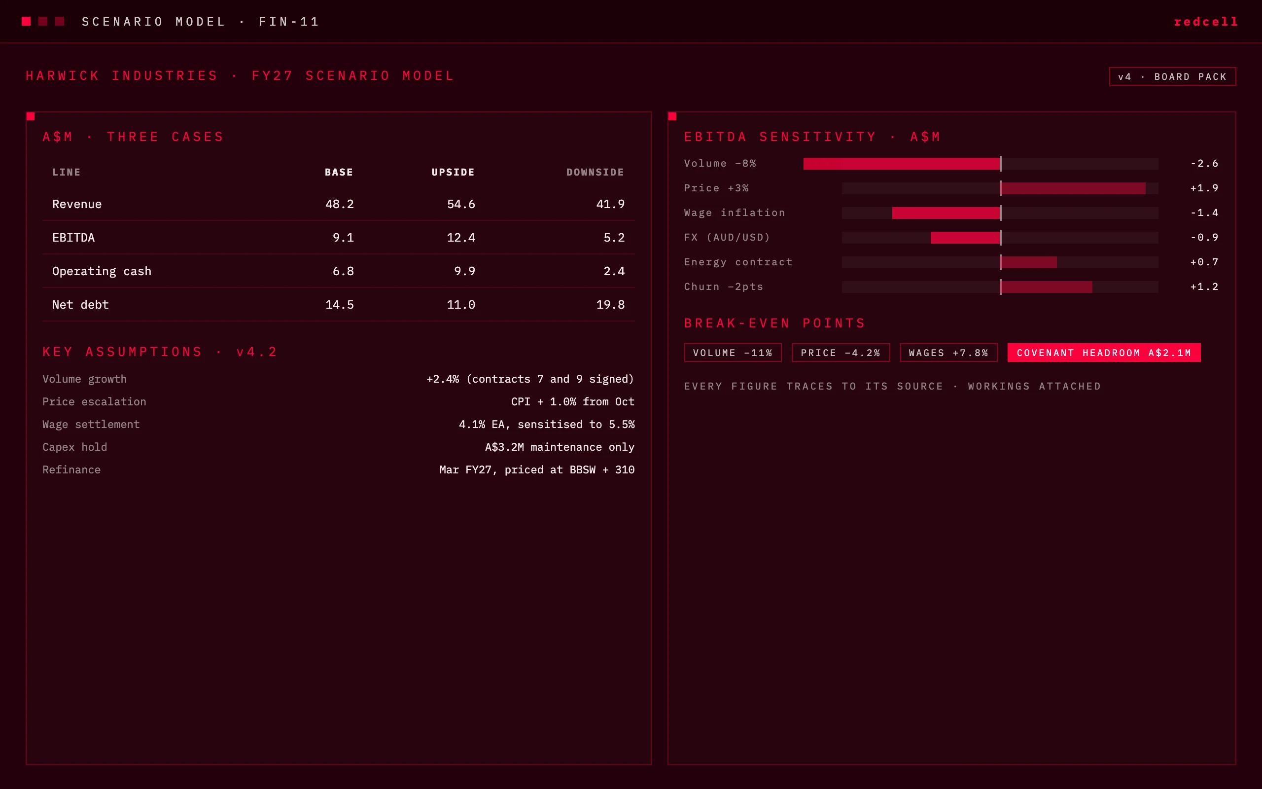Click 'A$3.2M maintenance only' value
The width and height of the screenshot is (1262, 789).
click(x=560, y=447)
